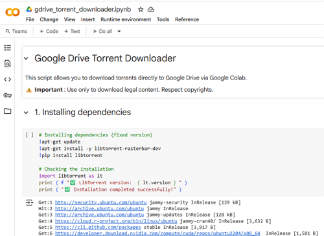Click the apt-get install libtorrent-rasterbar-dev line
The image size is (324, 236).
(100, 149)
